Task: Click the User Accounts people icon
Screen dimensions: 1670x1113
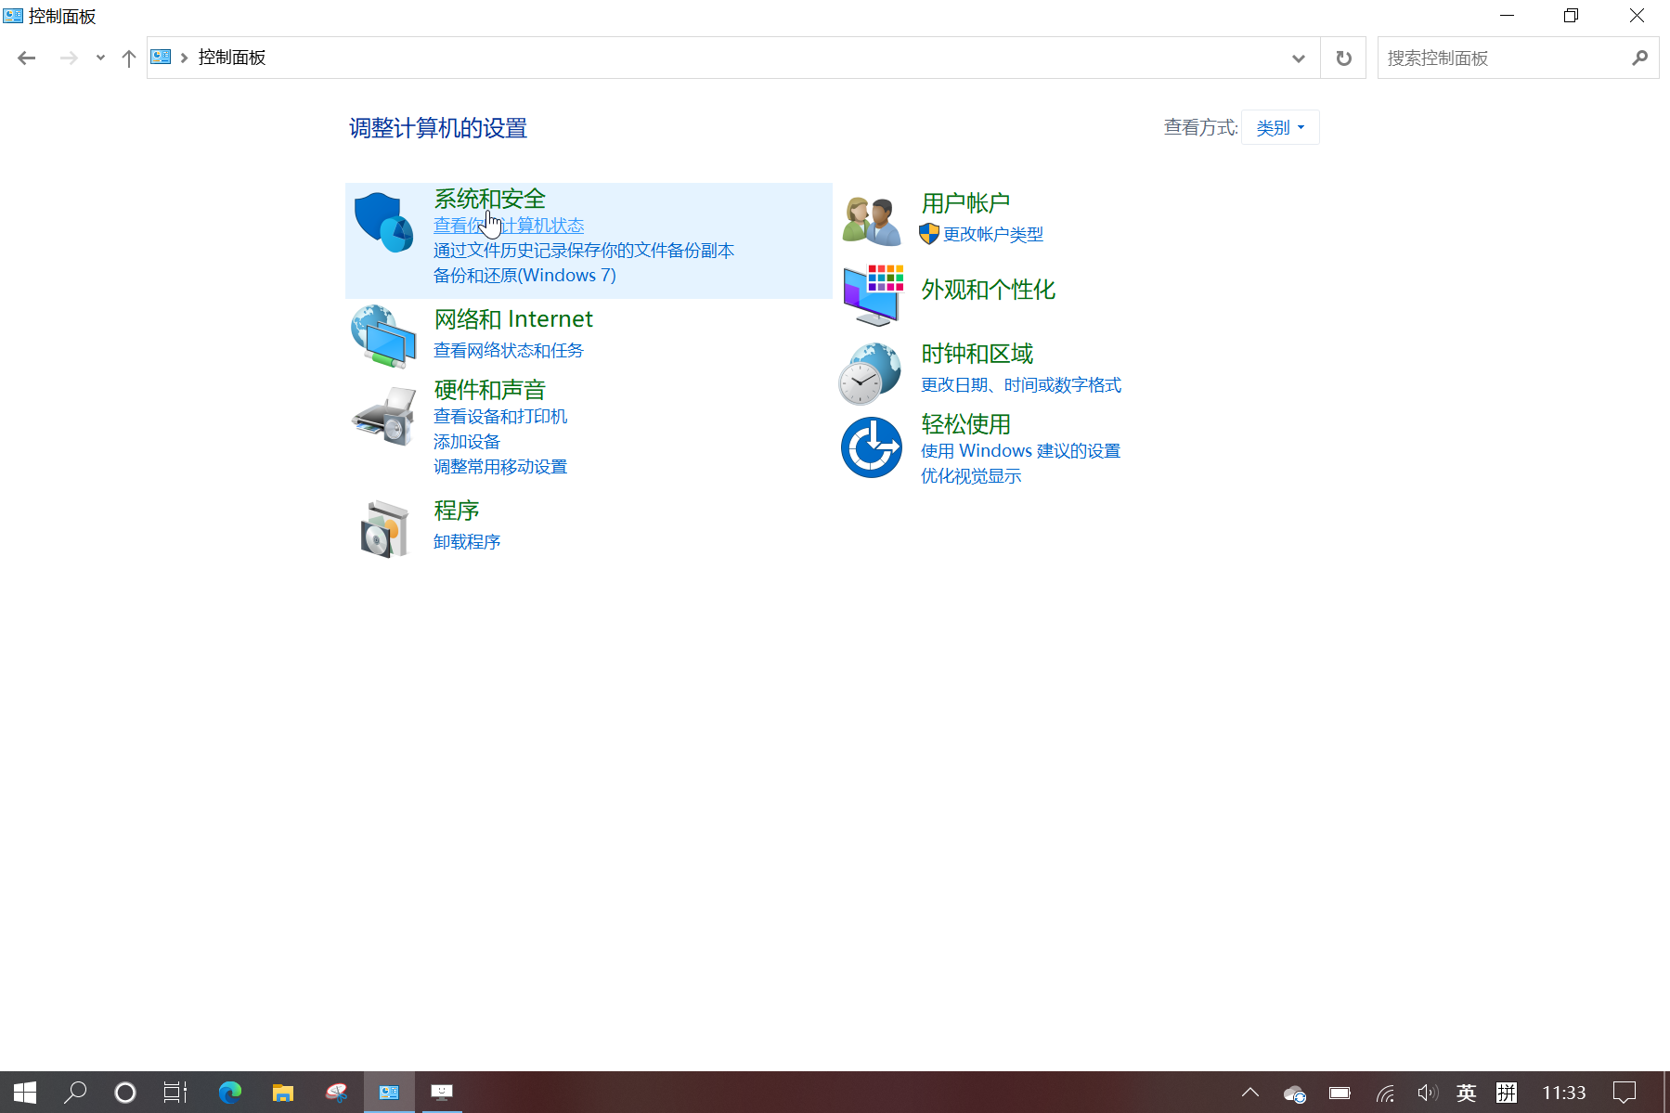Action: (x=871, y=221)
